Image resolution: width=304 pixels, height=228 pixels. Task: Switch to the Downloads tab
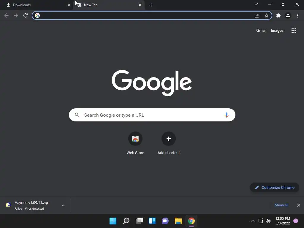click(x=37, y=5)
